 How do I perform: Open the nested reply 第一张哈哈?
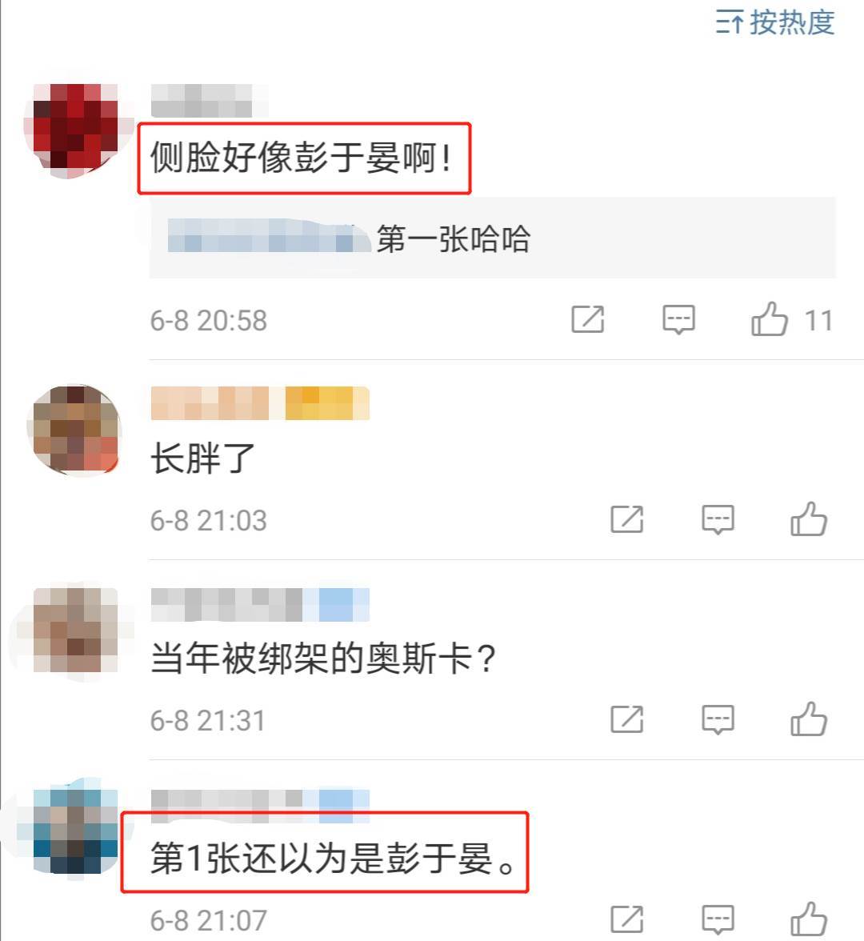492,238
